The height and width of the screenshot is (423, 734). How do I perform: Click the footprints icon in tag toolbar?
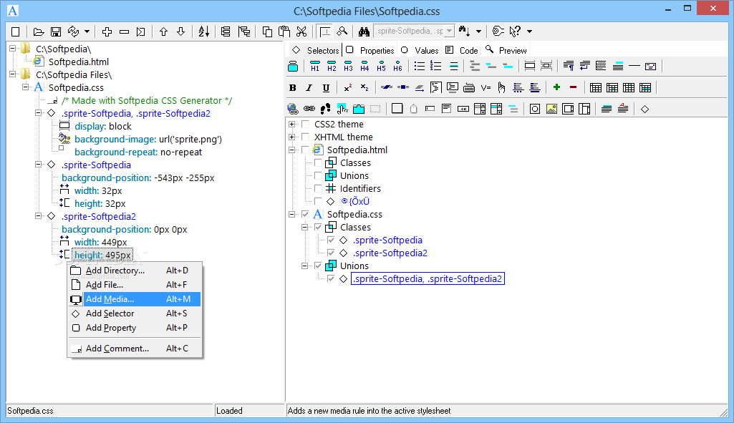click(326, 109)
